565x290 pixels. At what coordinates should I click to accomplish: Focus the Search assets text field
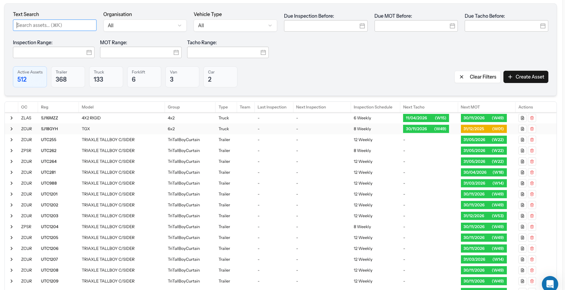(55, 25)
